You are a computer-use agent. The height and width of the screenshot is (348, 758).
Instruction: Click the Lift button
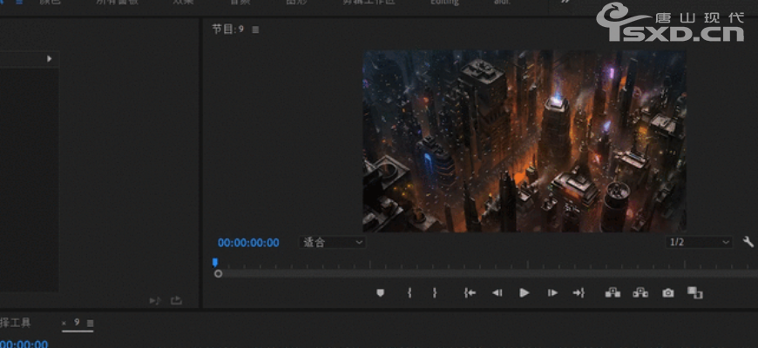click(x=612, y=292)
